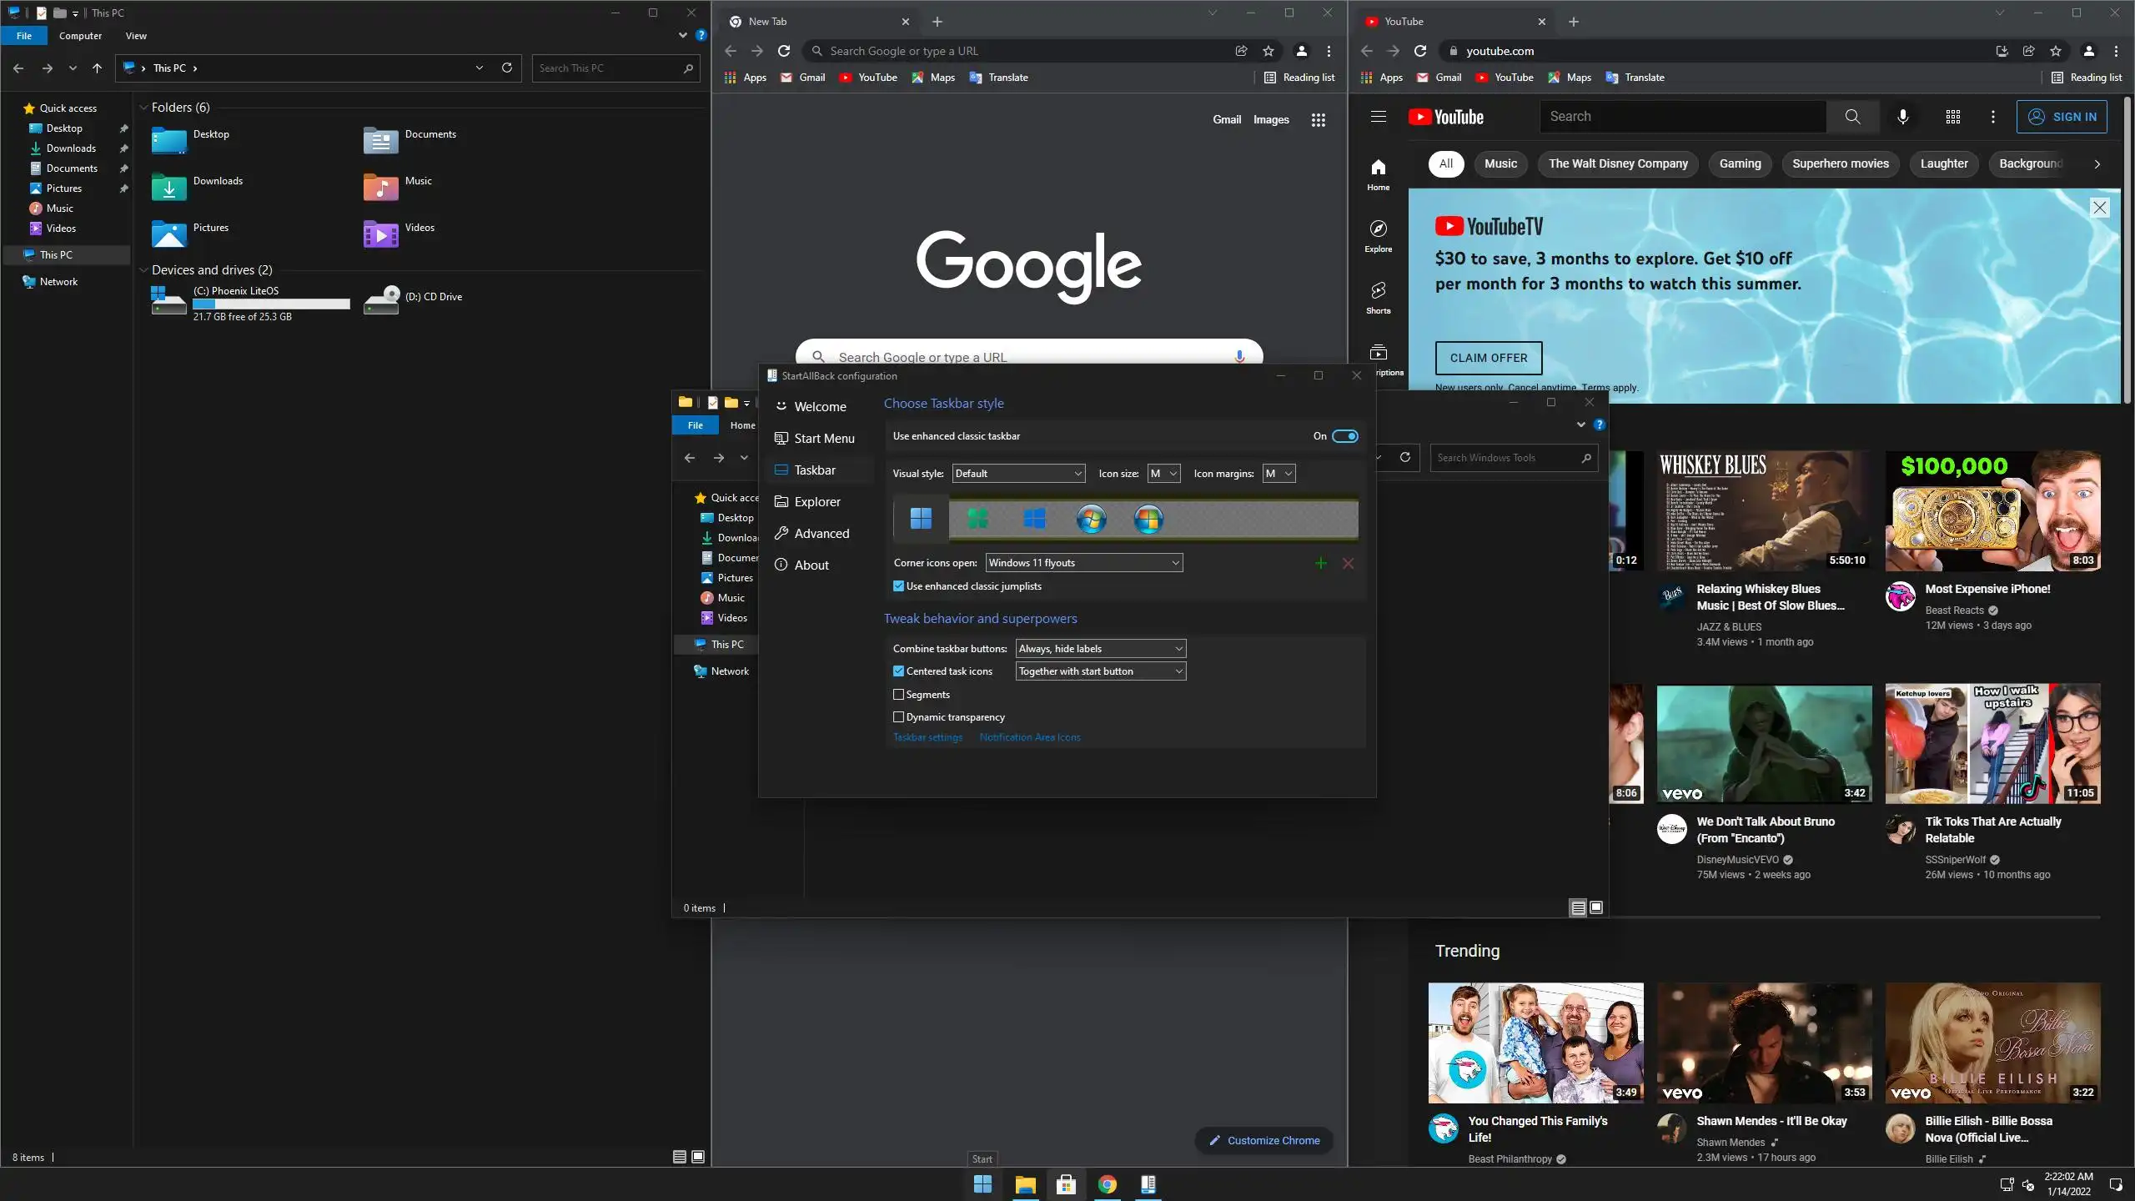Click the green plus add-icon button
This screenshot has height=1201, width=2135.
[x=1320, y=564]
